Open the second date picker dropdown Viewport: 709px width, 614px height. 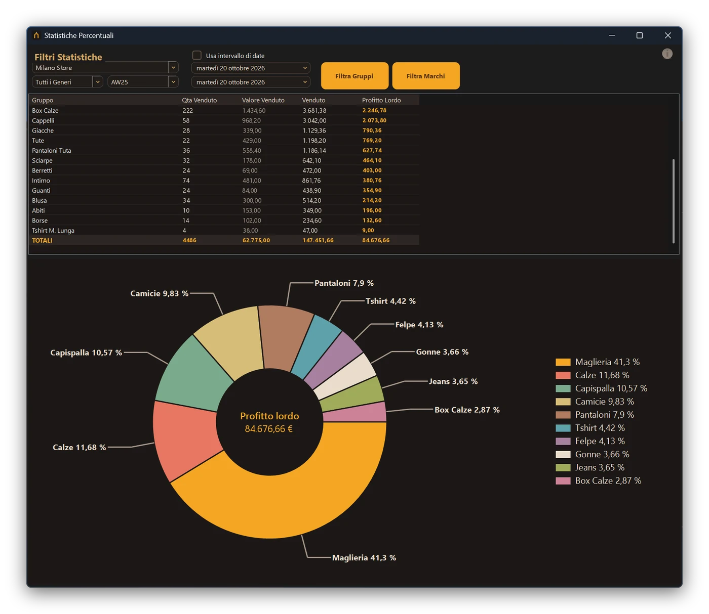(305, 82)
